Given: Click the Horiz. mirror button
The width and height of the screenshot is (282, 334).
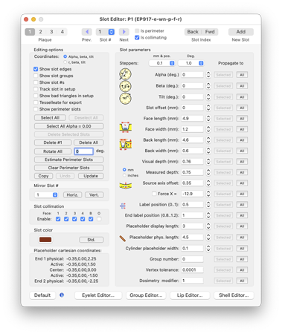Looking at the screenshot, I should click(72, 195).
